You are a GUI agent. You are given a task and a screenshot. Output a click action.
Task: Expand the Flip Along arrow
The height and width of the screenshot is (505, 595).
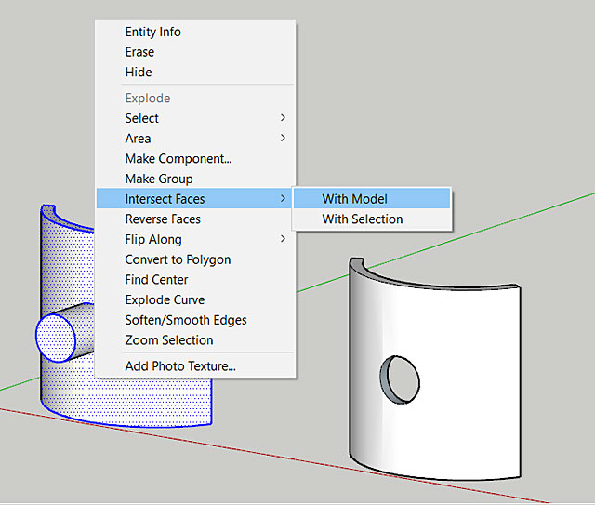pyautogui.click(x=283, y=238)
